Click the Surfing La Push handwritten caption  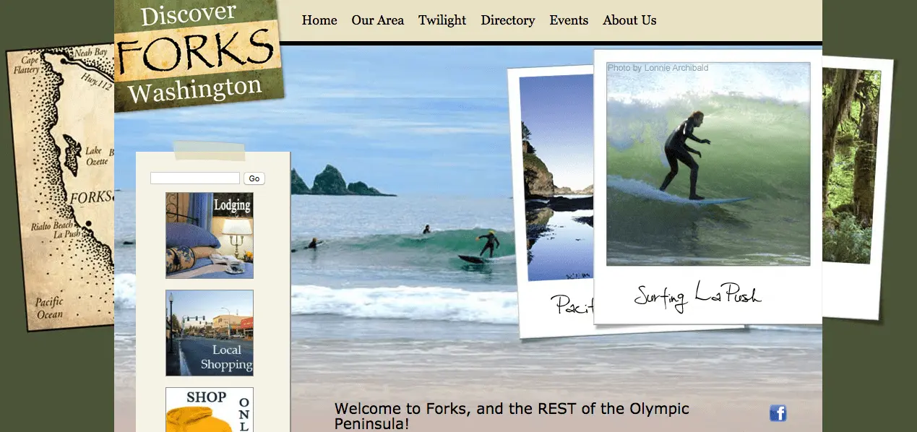[697, 296]
